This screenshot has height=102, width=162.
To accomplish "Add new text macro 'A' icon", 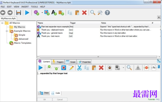I will click(x=54, y=13).
